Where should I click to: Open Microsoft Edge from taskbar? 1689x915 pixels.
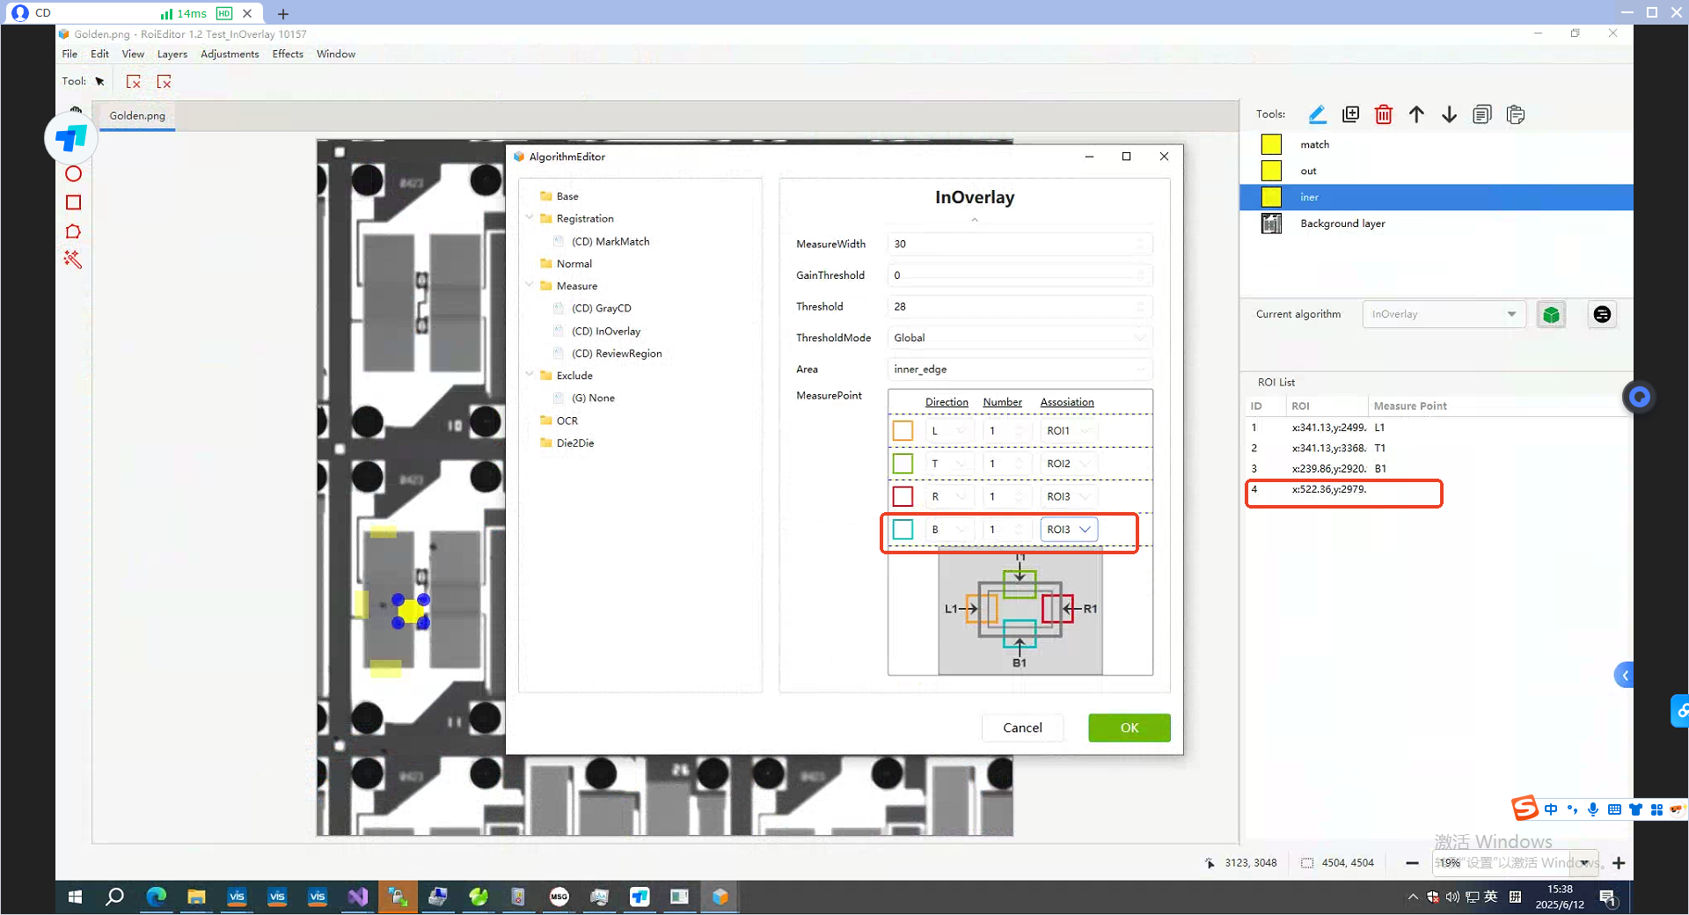point(156,897)
